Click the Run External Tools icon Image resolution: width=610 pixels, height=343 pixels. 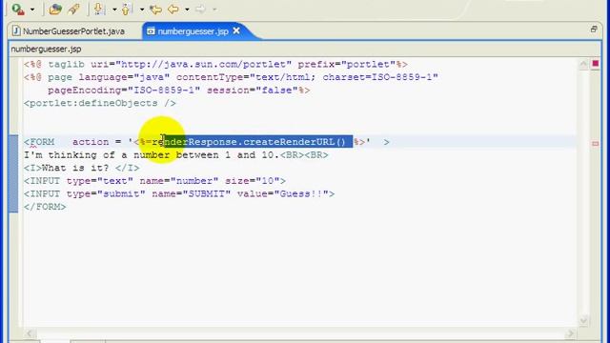(18, 9)
